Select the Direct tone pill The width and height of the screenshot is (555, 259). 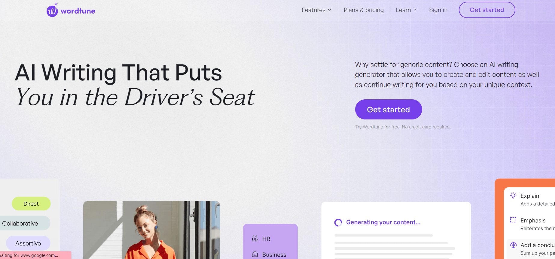[x=31, y=204]
